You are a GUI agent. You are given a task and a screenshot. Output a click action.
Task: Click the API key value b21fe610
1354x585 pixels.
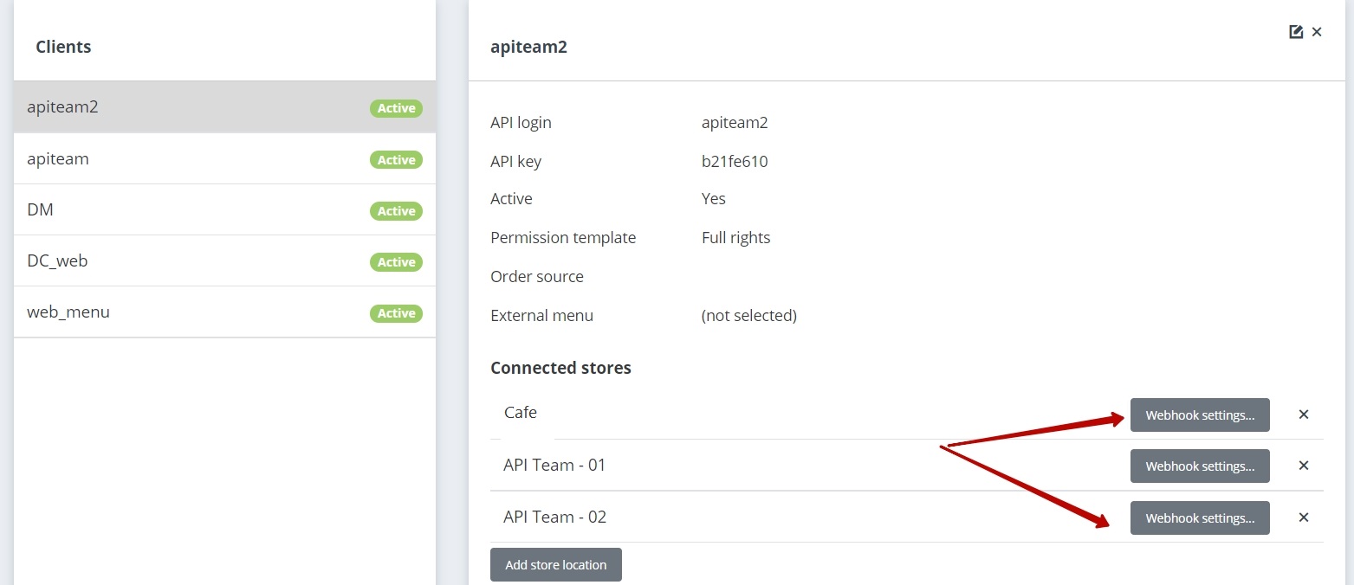[x=735, y=161]
